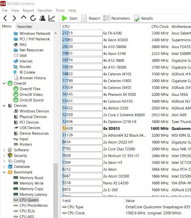The image size is (191, 218).
Task: Click the Windows Devices icon
Action: [16, 111]
